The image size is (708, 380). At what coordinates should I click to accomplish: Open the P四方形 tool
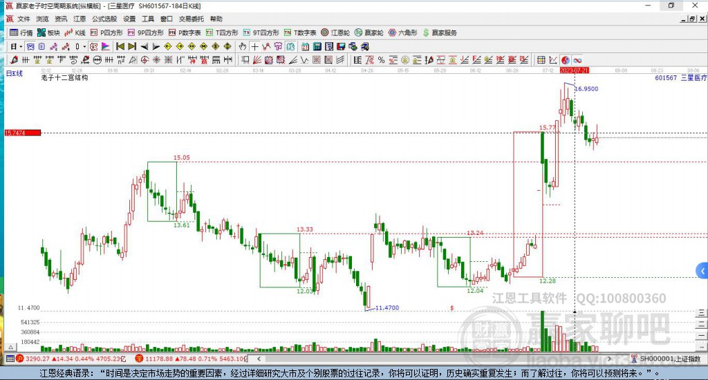tap(106, 32)
